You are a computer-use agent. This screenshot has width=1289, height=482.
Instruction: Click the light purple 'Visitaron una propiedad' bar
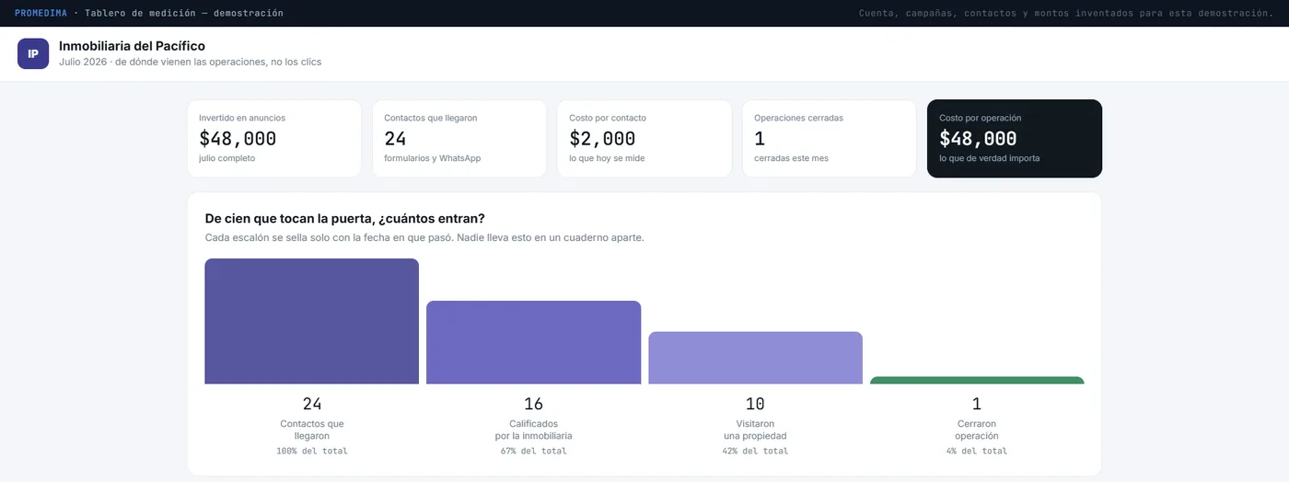pos(755,358)
